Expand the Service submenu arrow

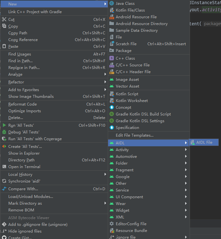point(186,190)
